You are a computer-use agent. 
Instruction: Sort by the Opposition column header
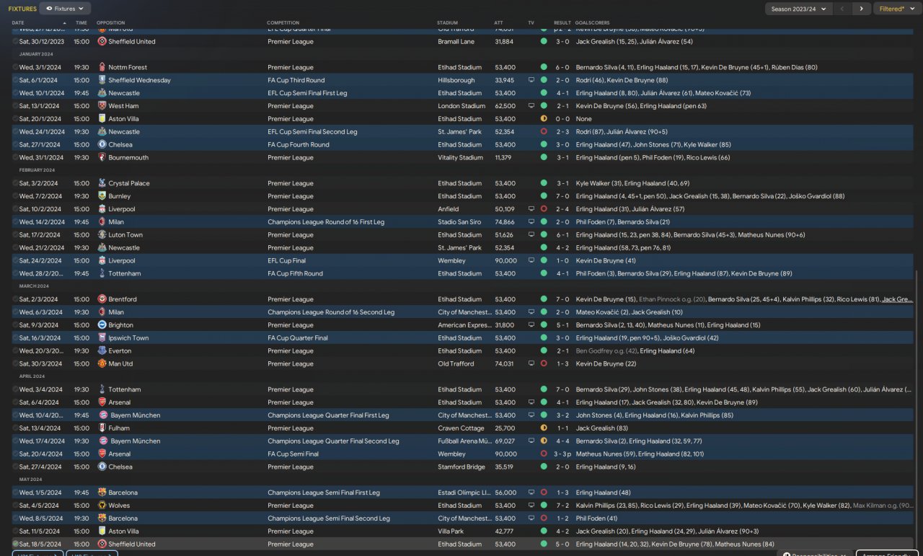pos(110,23)
